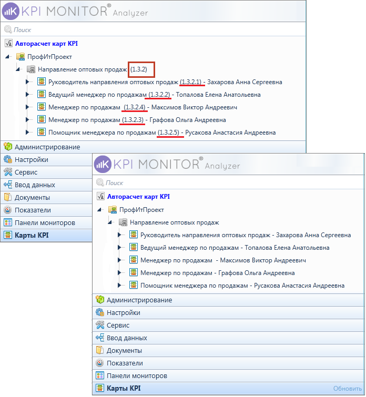Collapse Направление оптовых продаж (1.3.2) node
This screenshot has width=366, height=397.
pos(18,69)
